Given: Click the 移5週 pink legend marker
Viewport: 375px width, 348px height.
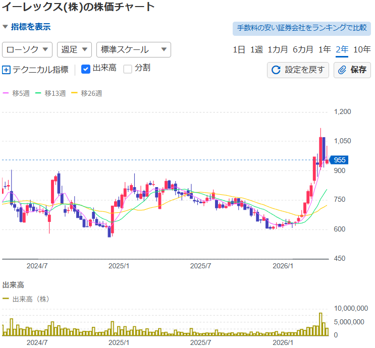Looking at the screenshot, I should (x=7, y=93).
